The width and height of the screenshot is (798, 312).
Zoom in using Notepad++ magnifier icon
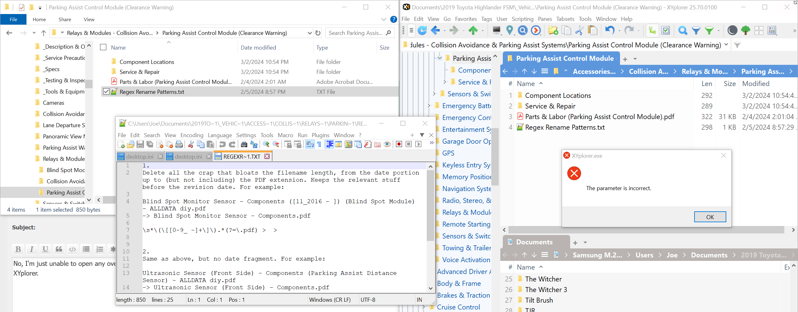point(265,144)
